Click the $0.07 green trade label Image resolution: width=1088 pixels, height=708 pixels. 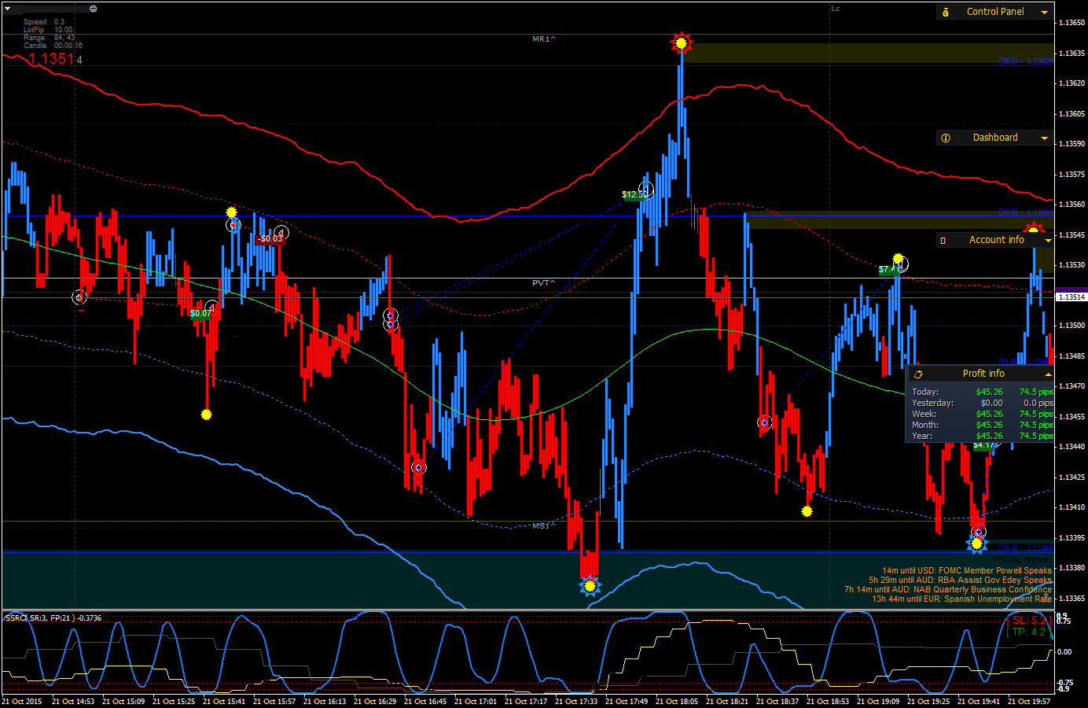click(200, 314)
